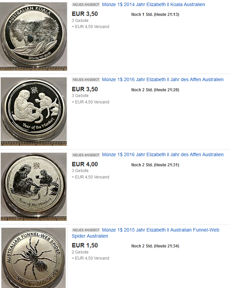
Task: Click the EUR 1,50 price on spider listing
Action: point(85,245)
